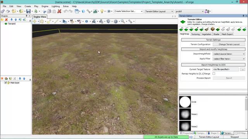The image size is (248, 139).
Task: Open the Engine menu
Action: 45,6
